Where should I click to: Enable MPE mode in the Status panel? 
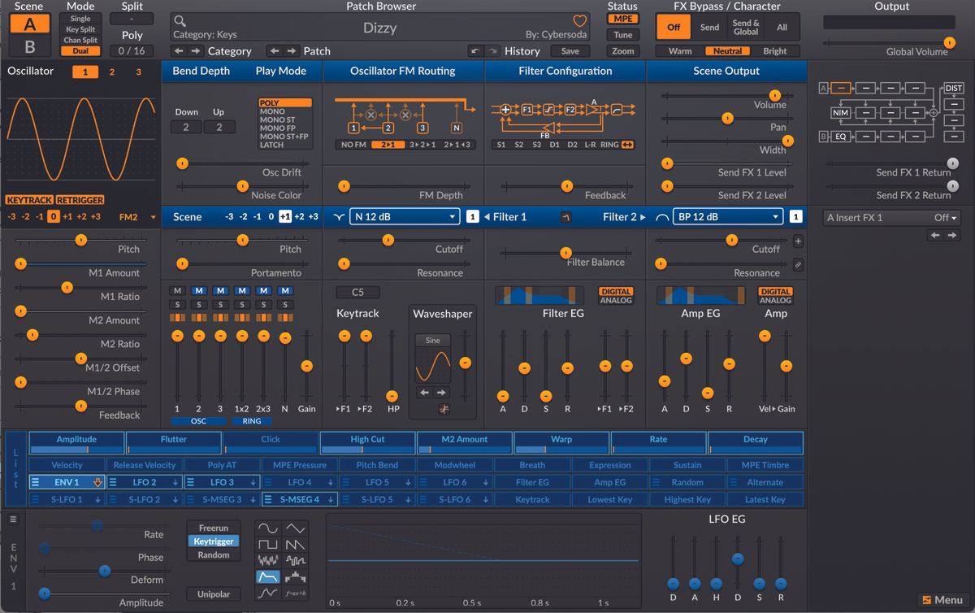coord(622,18)
